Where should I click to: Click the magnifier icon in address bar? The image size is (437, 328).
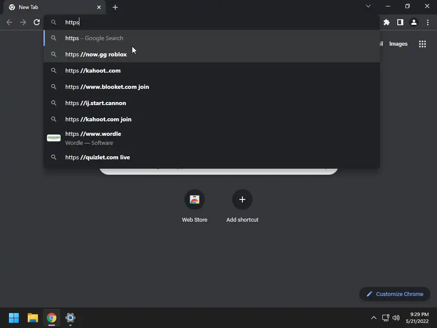[x=54, y=22]
